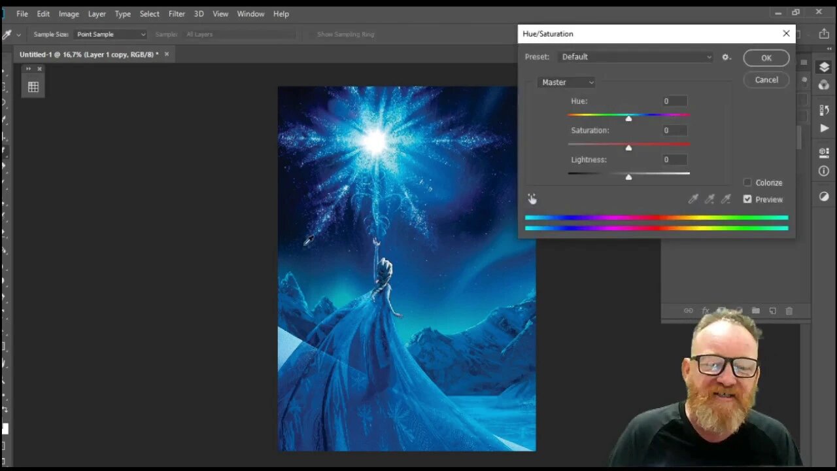Open the Sample Size dropdown
Screen dimensions: 837x471
pyautogui.click(x=111, y=34)
